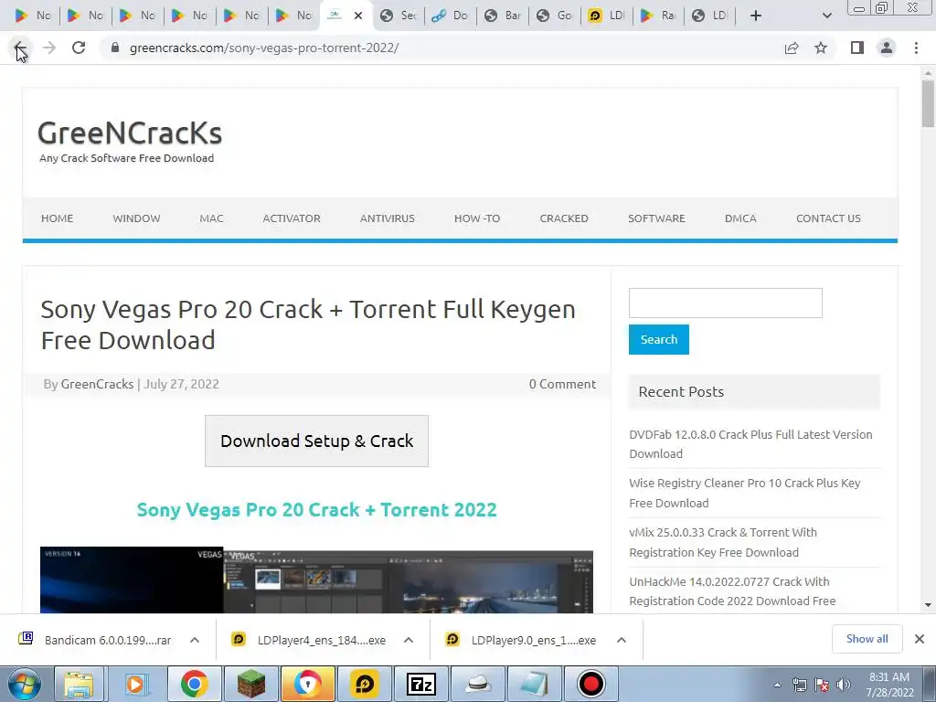Open Windows Media Player from the taskbar
Viewport: 936px width, 702px height.
(x=135, y=685)
